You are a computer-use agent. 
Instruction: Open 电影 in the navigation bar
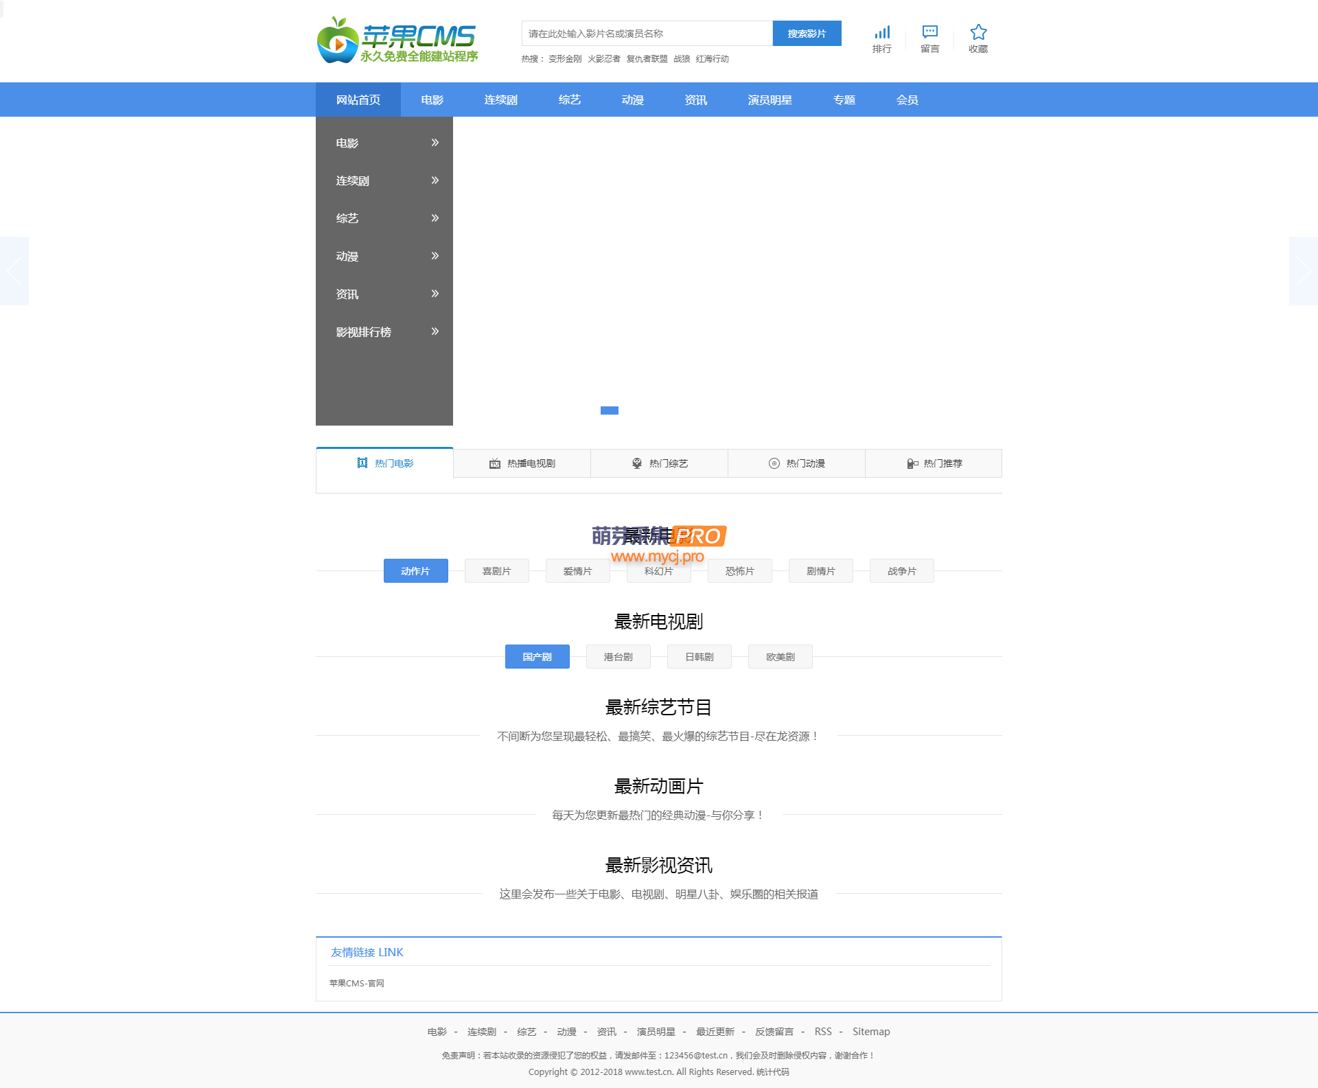pos(432,100)
